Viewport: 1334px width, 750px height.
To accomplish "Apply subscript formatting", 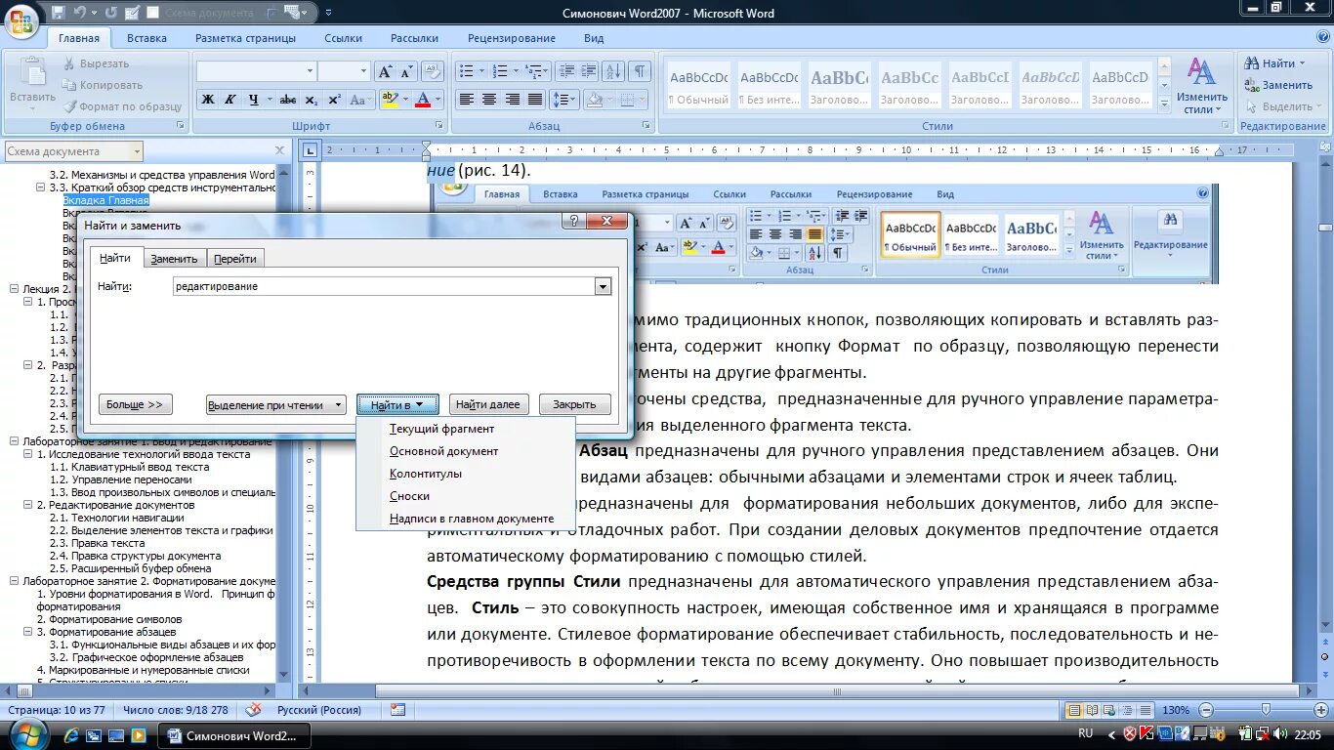I will point(312,100).
